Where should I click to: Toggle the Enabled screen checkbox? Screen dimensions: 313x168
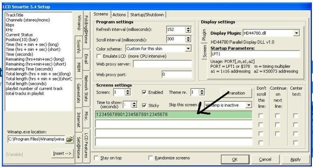point(145,93)
